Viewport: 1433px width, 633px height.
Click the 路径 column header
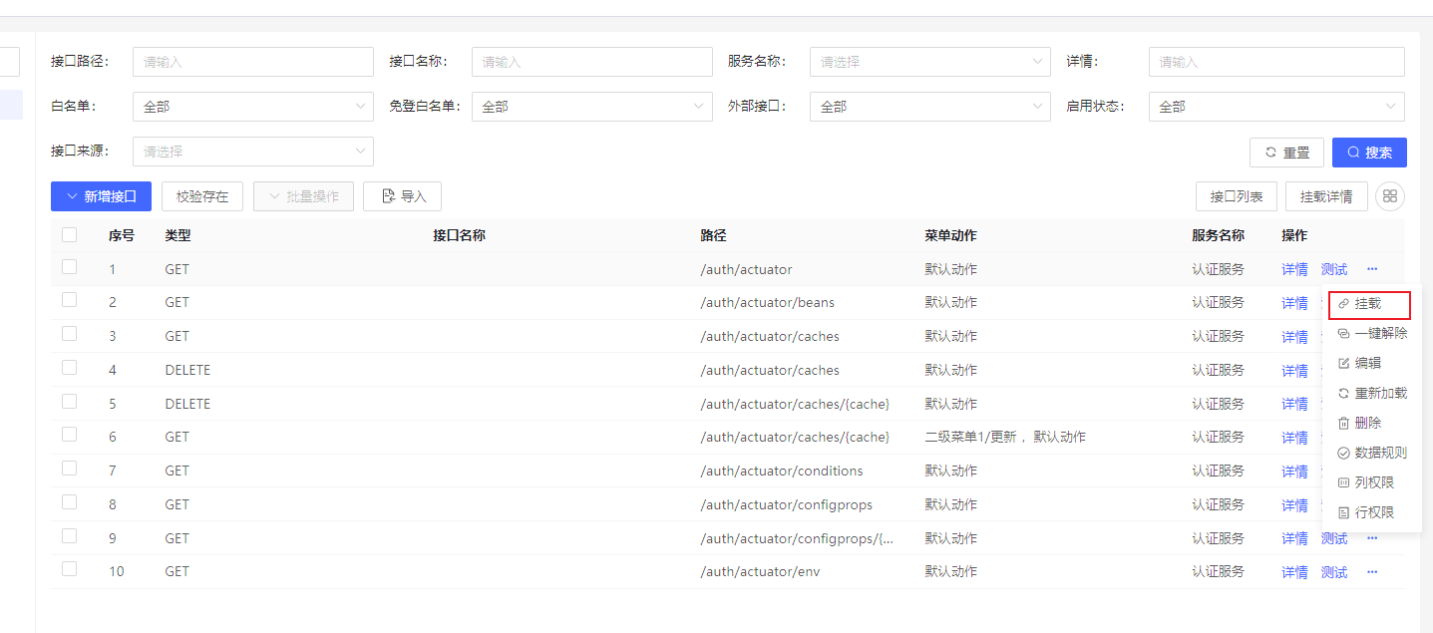point(713,235)
